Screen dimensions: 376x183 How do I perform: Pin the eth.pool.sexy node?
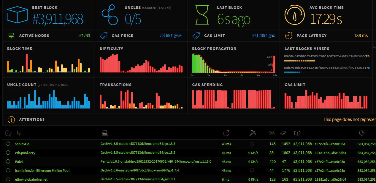[8, 153]
